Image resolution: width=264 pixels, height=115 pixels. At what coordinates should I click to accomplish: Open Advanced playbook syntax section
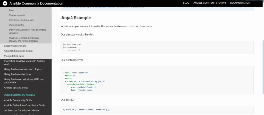pyautogui.click(x=19, y=51)
